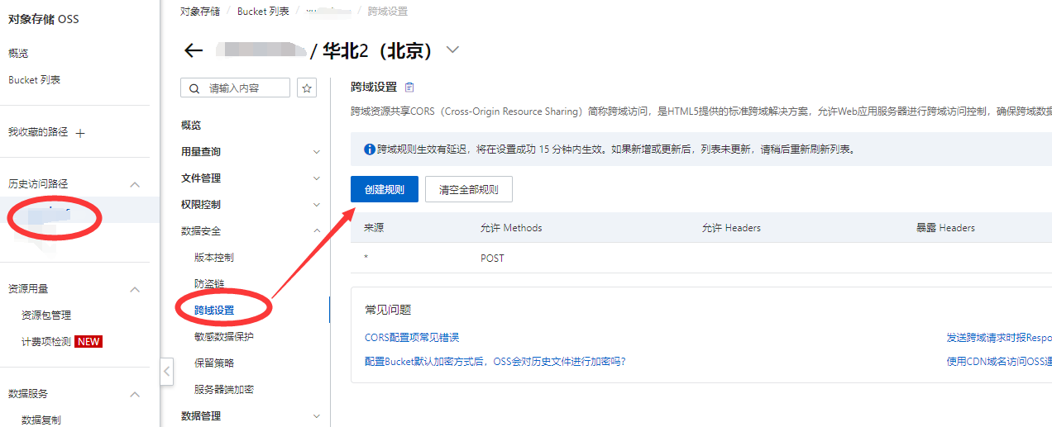
Task: Click the NEW badge beside 计费项检测
Action: click(x=88, y=342)
